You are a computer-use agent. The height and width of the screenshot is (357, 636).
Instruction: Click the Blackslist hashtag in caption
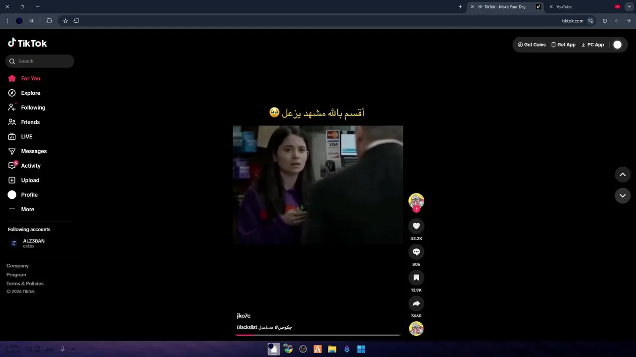tap(247, 328)
